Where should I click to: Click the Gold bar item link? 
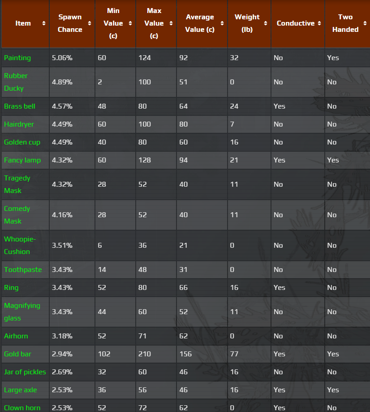click(17, 354)
